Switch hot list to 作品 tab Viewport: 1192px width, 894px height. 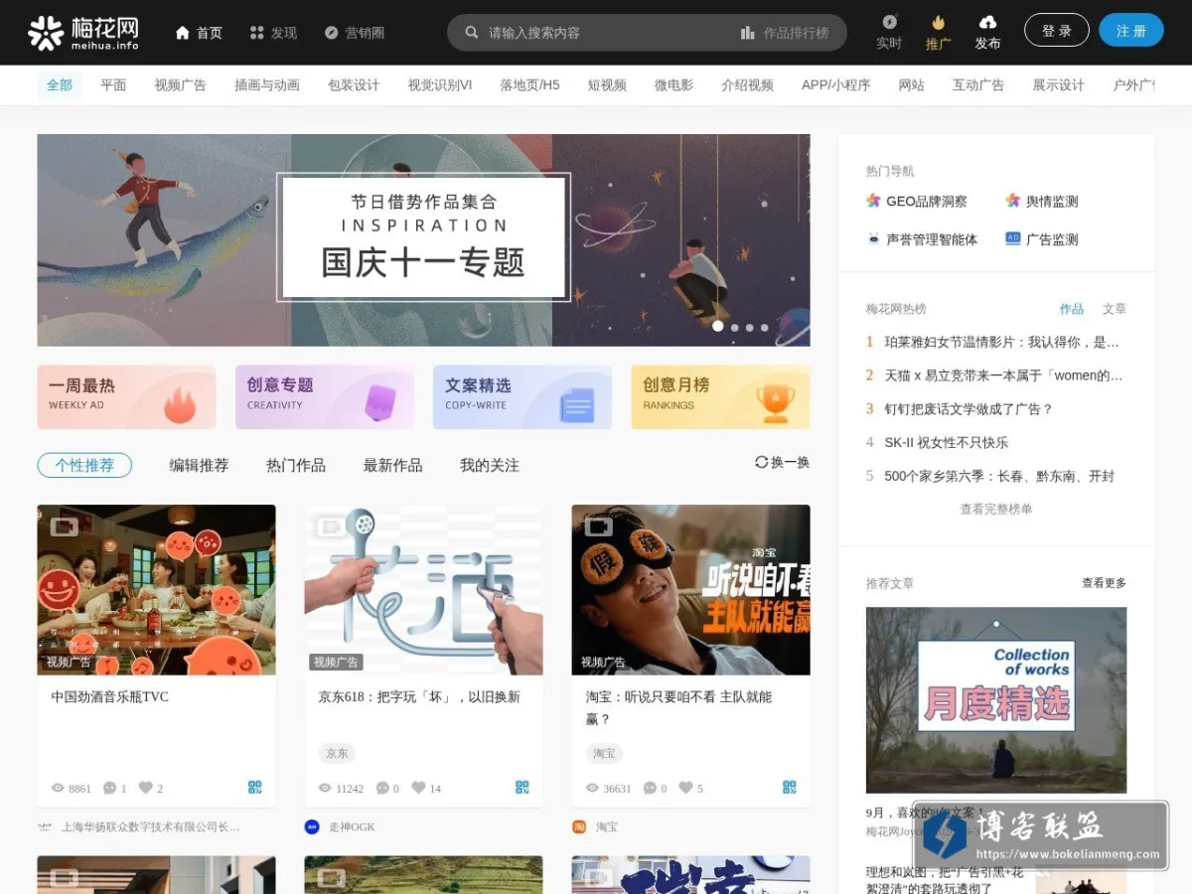click(1072, 309)
